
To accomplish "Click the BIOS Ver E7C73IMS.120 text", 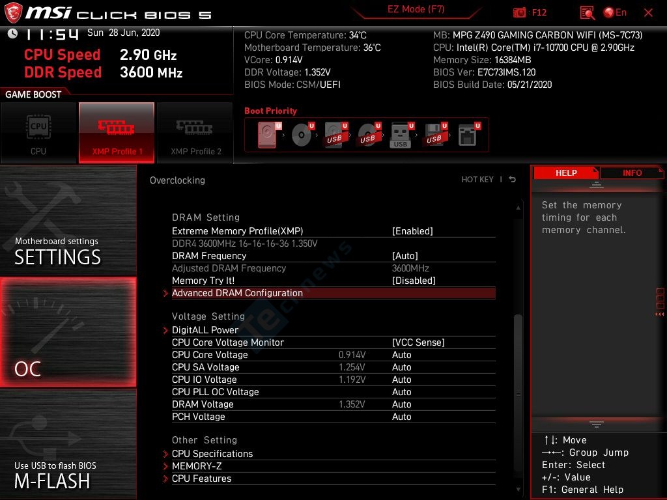I will [484, 72].
